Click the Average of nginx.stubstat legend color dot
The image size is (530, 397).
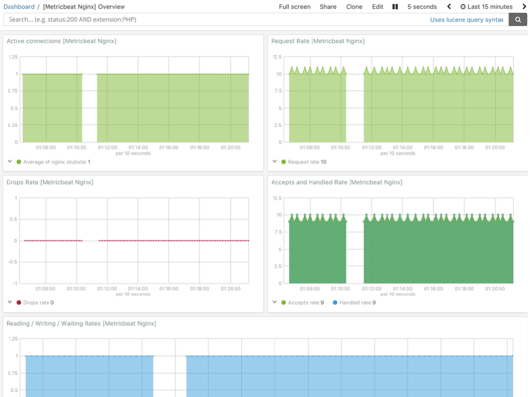[19, 162]
